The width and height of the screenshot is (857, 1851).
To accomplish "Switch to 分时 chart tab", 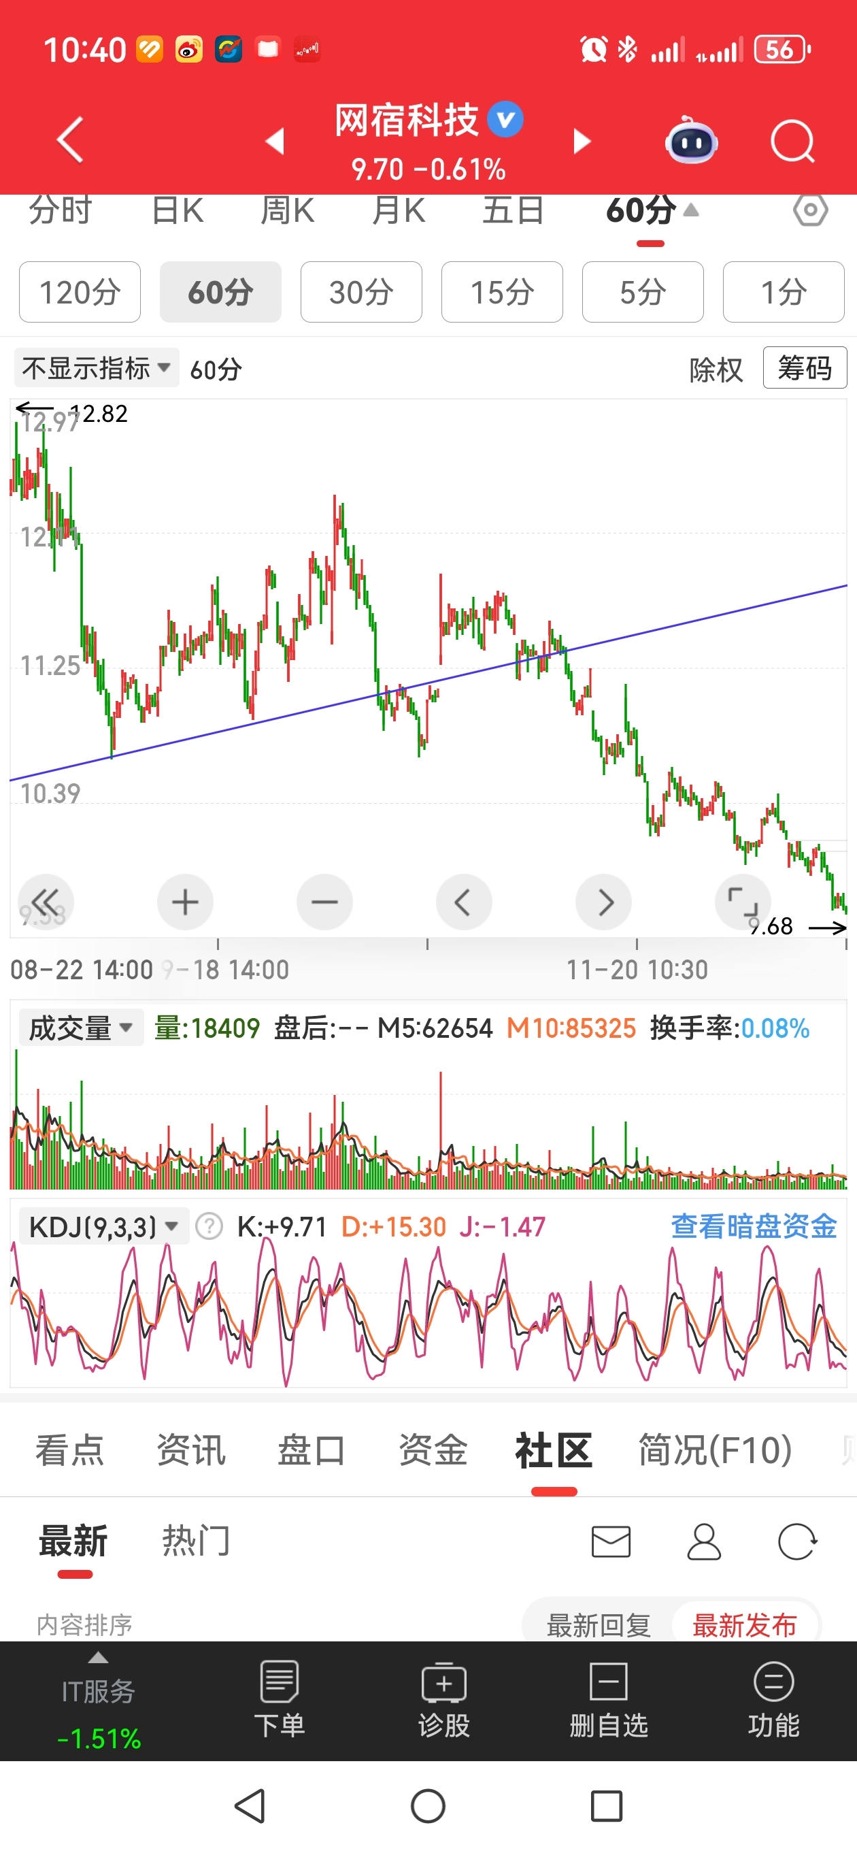I will tap(61, 210).
